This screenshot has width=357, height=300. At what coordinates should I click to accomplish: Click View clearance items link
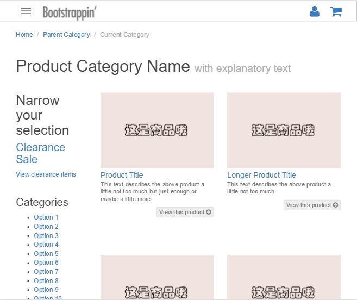pyautogui.click(x=46, y=174)
